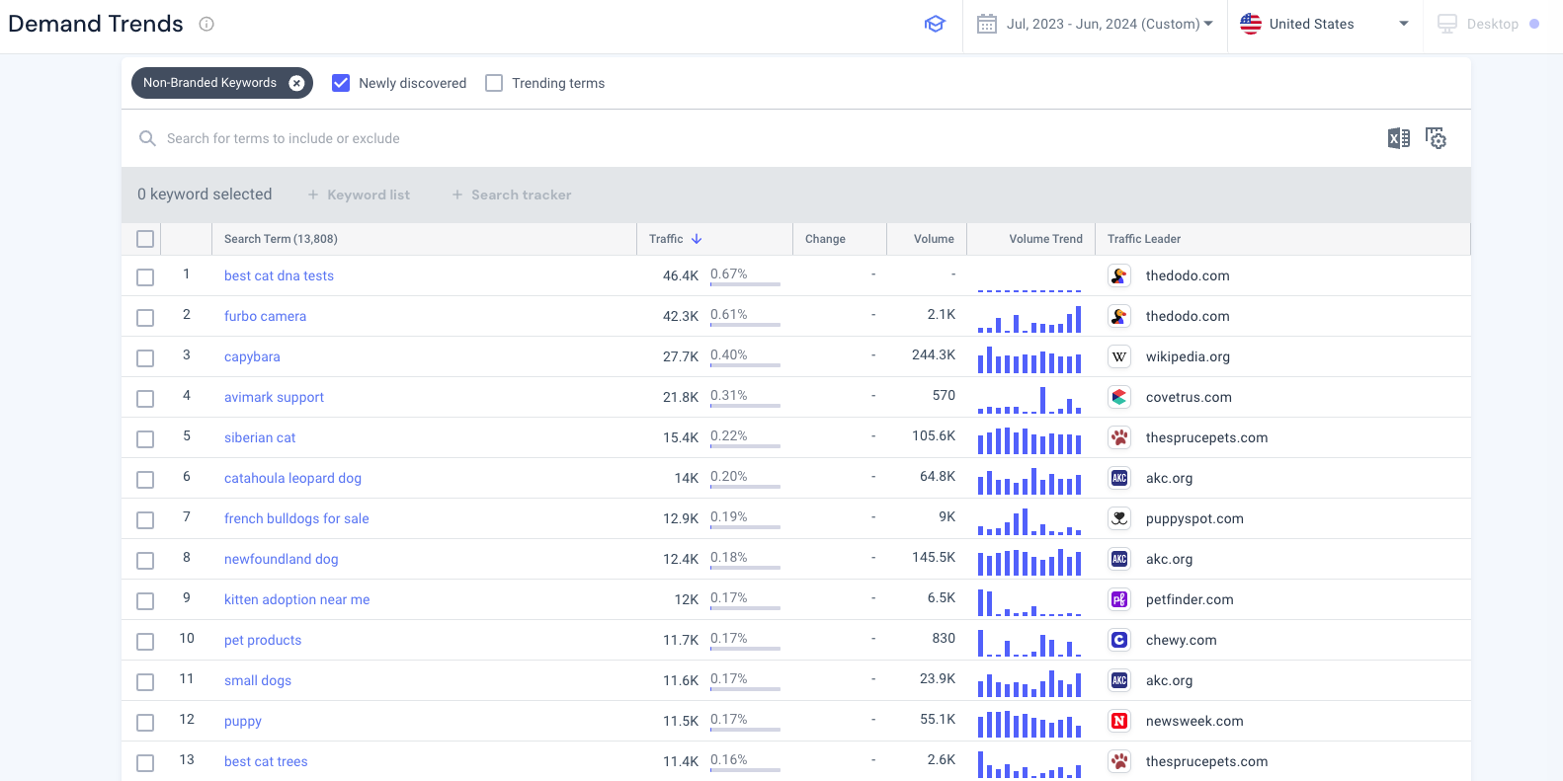
Task: Click thedodo.com favicon in best cat dna tests row
Action: click(x=1119, y=275)
